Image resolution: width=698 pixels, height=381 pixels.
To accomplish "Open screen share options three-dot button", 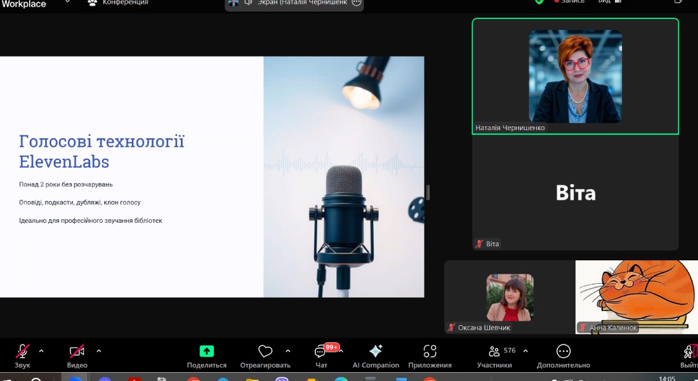I will pyautogui.click(x=357, y=3).
